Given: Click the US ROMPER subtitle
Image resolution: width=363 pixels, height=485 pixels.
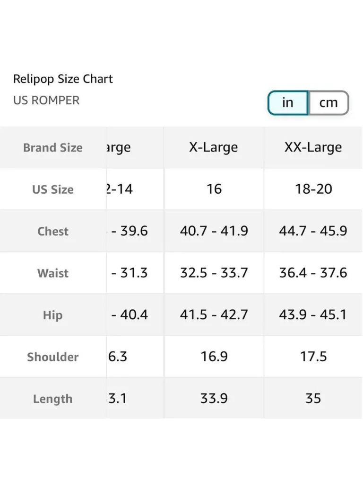Looking at the screenshot, I should [x=46, y=100].
